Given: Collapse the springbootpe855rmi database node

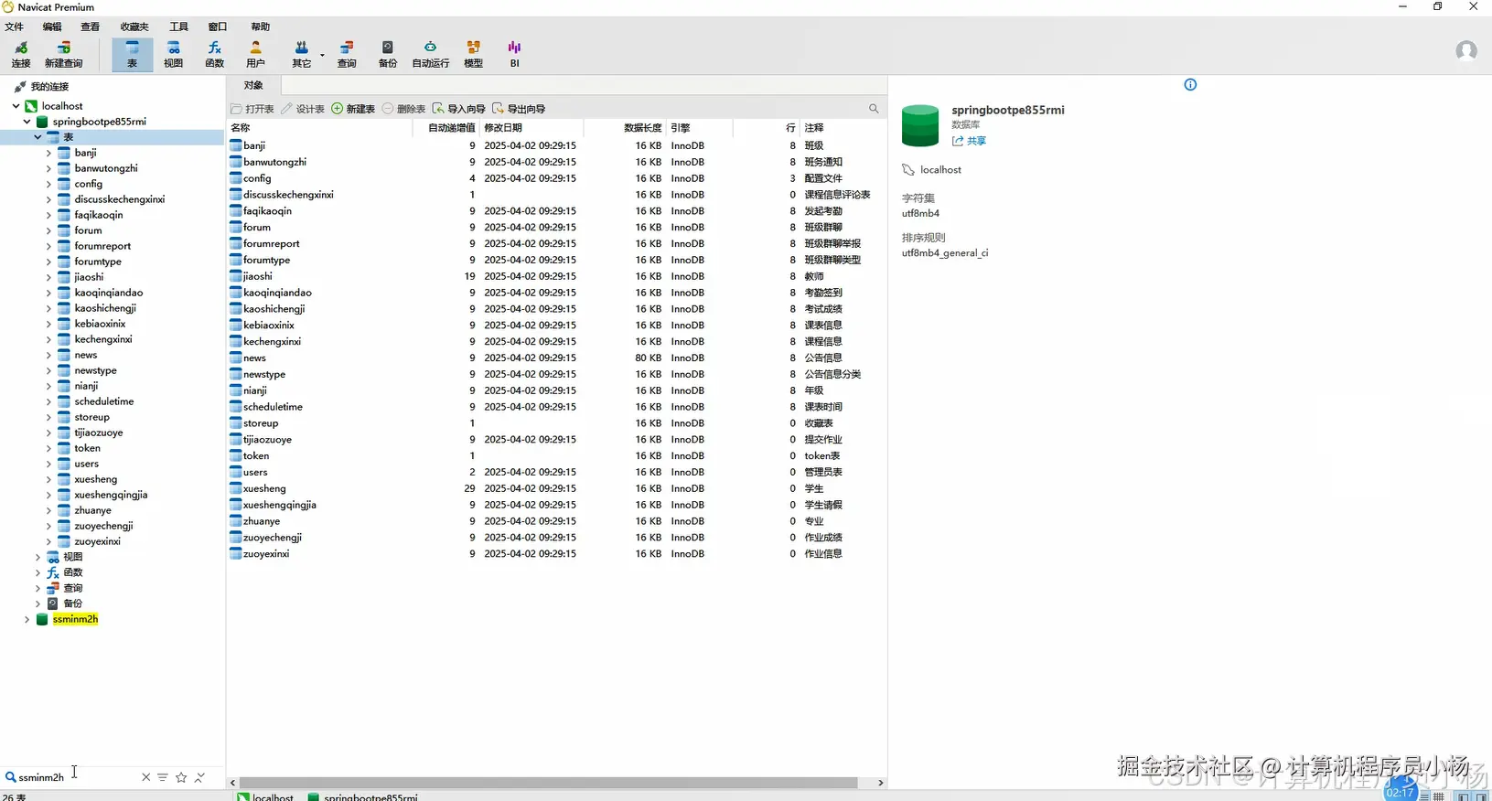Looking at the screenshot, I should [27, 122].
